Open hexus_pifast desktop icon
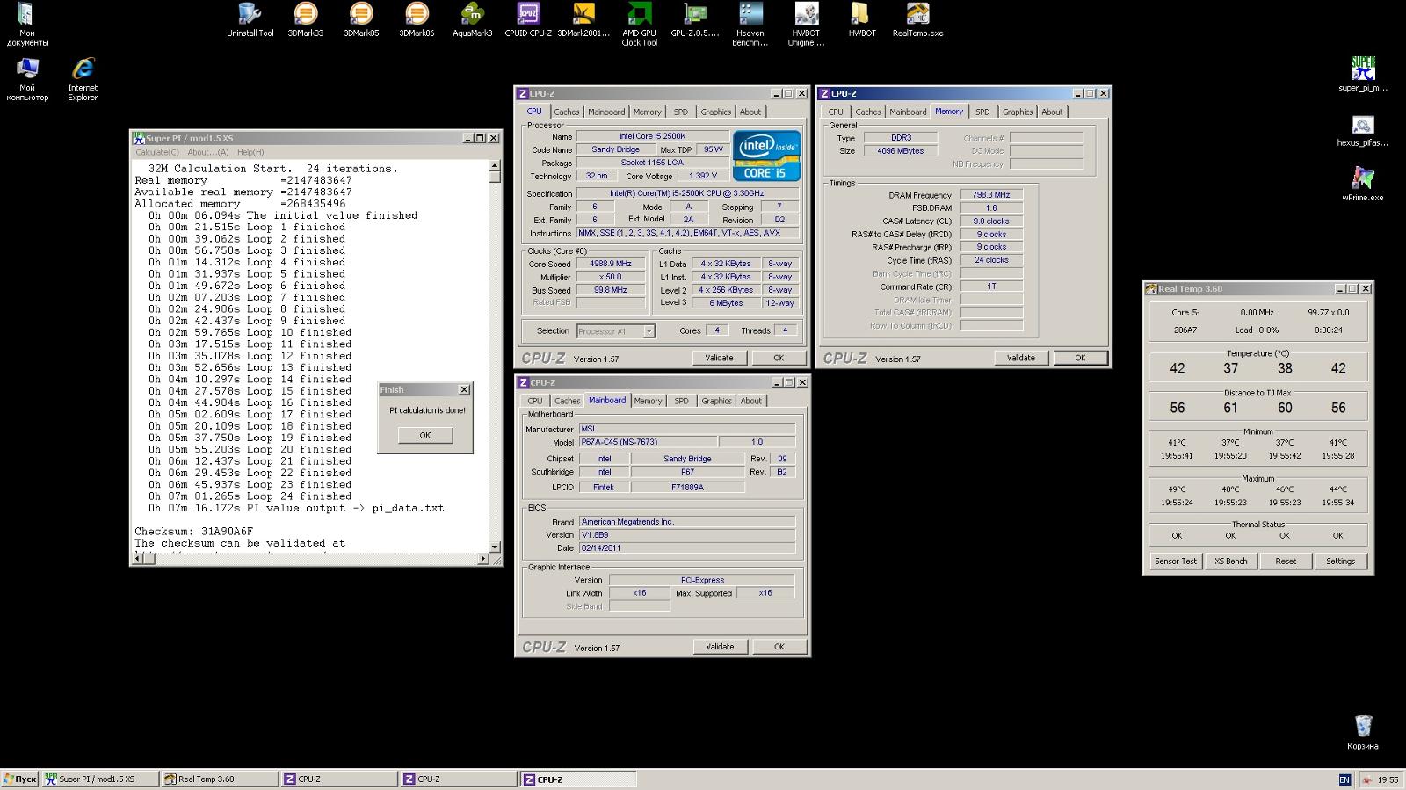Image resolution: width=1406 pixels, height=790 pixels. (1362, 130)
